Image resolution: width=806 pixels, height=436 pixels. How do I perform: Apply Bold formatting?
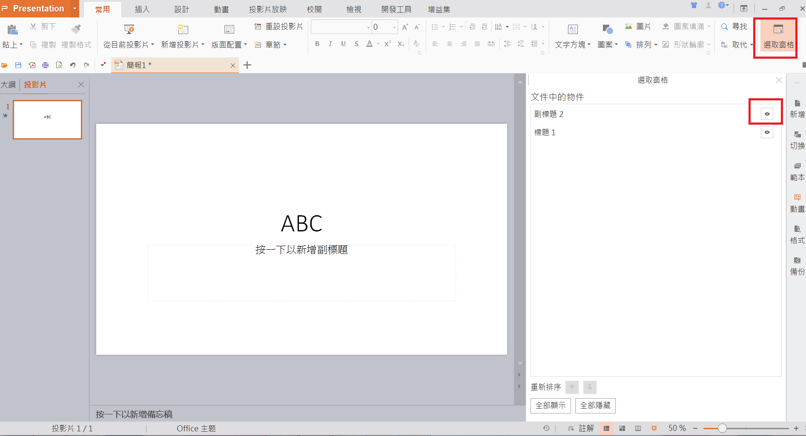click(317, 44)
